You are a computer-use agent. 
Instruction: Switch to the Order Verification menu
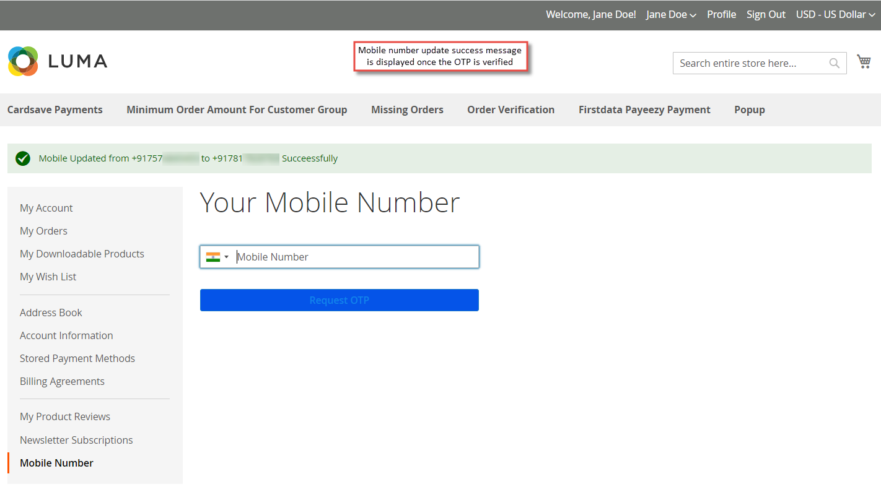click(511, 110)
